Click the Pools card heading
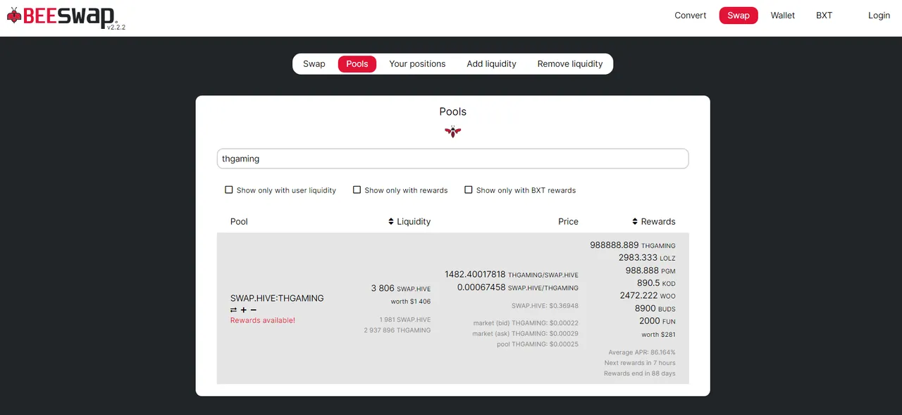 [452, 111]
